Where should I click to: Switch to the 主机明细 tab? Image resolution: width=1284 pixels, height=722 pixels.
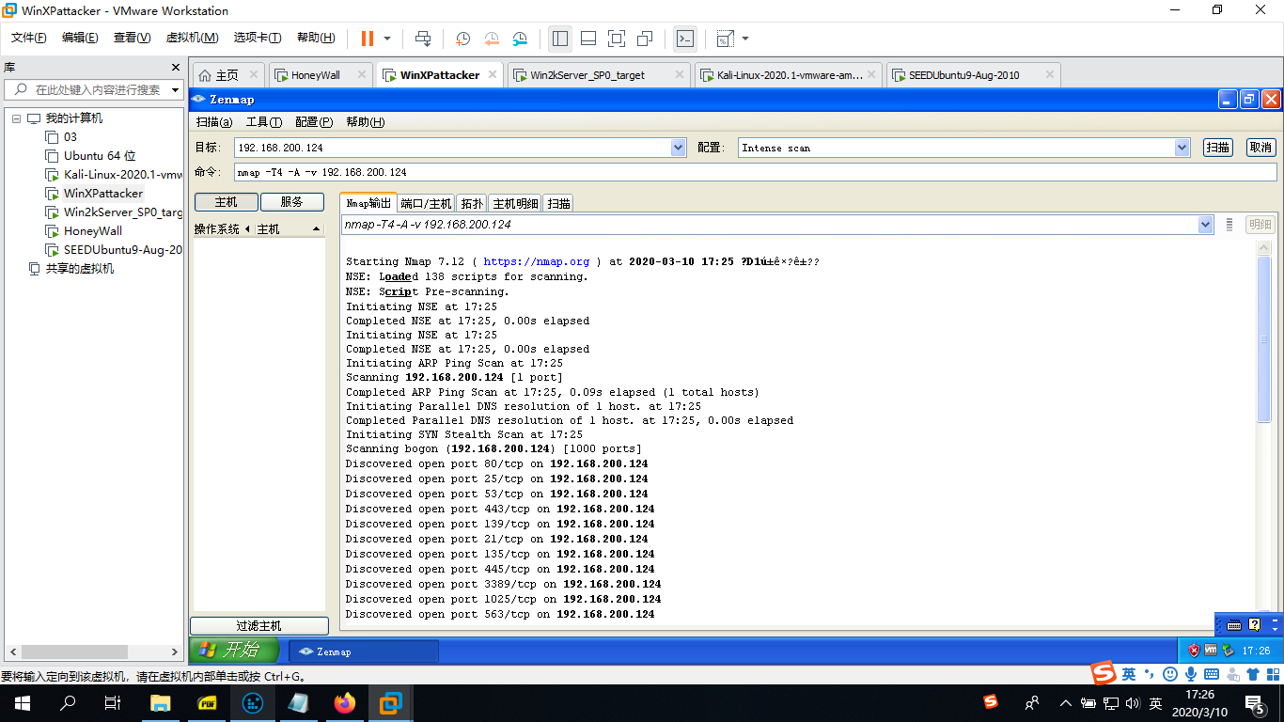516,203
